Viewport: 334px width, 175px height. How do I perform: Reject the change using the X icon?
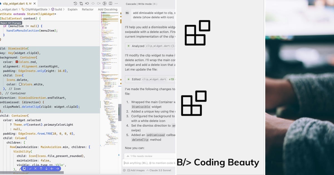pos(35,169)
